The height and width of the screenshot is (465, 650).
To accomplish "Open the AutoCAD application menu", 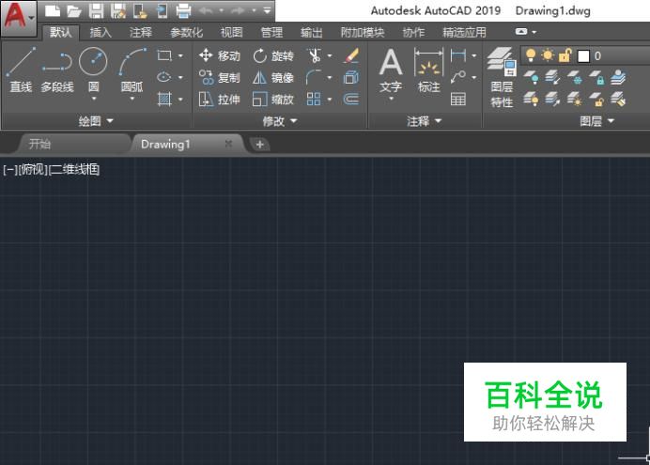I will click(x=18, y=17).
